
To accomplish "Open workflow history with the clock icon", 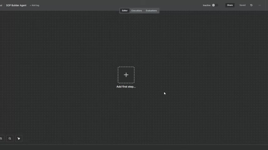I will (x=251, y=5).
